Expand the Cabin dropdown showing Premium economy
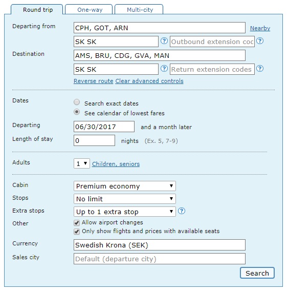288x292 pixels. click(125, 186)
